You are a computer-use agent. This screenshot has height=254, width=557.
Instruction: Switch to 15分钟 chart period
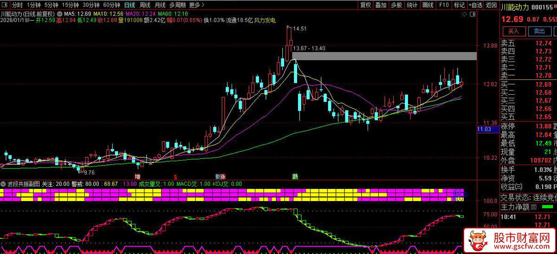coord(71,5)
